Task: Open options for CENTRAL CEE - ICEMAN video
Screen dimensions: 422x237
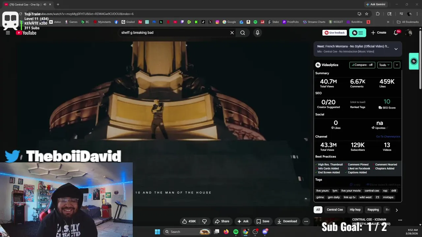Action: [x=400, y=220]
